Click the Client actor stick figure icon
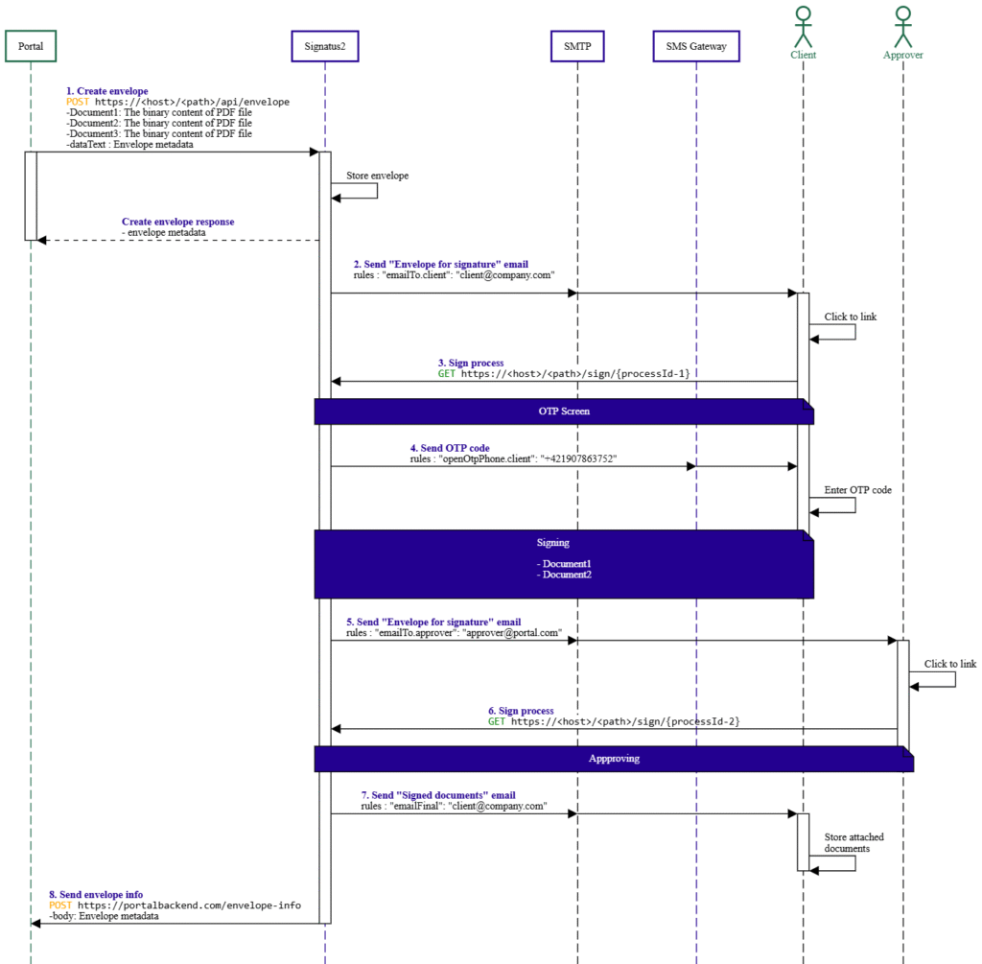This screenshot has height=964, width=982. click(803, 27)
